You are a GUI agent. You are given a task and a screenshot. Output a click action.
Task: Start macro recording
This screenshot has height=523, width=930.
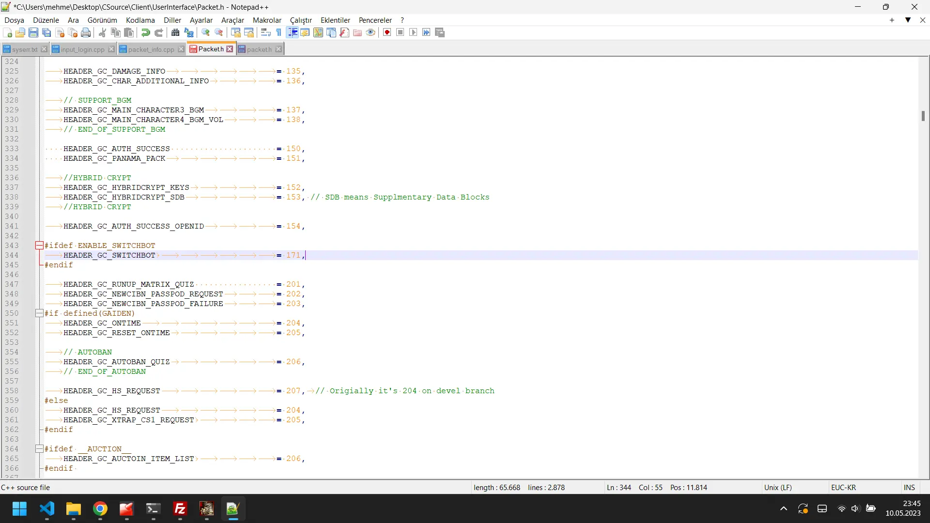click(387, 32)
